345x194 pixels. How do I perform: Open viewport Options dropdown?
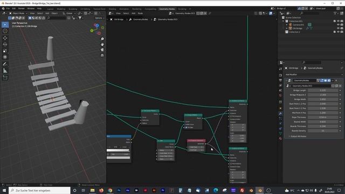(99, 18)
